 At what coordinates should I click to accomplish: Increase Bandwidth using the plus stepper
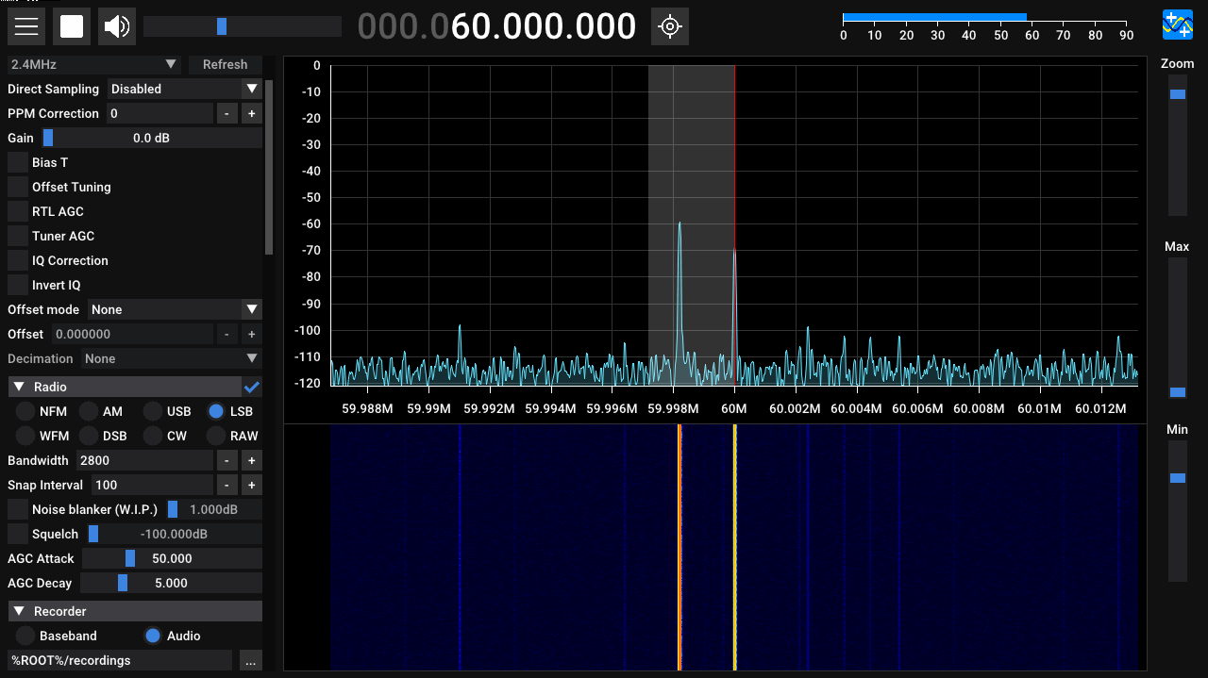coord(251,460)
